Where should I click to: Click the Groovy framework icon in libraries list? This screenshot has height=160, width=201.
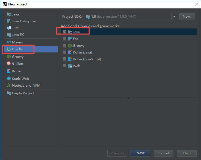coord(70,46)
